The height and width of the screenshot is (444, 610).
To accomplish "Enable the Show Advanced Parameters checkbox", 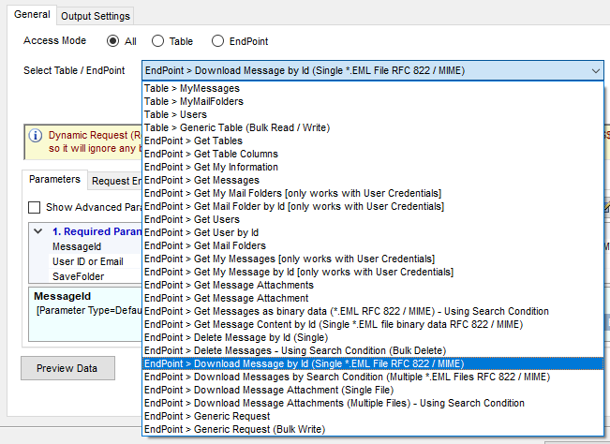I will coord(35,207).
